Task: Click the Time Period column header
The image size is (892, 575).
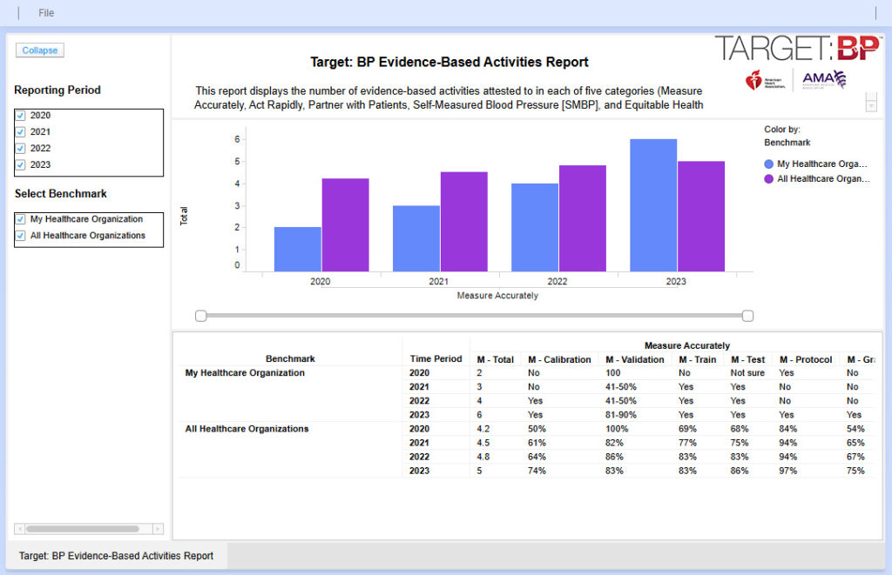Action: click(436, 358)
